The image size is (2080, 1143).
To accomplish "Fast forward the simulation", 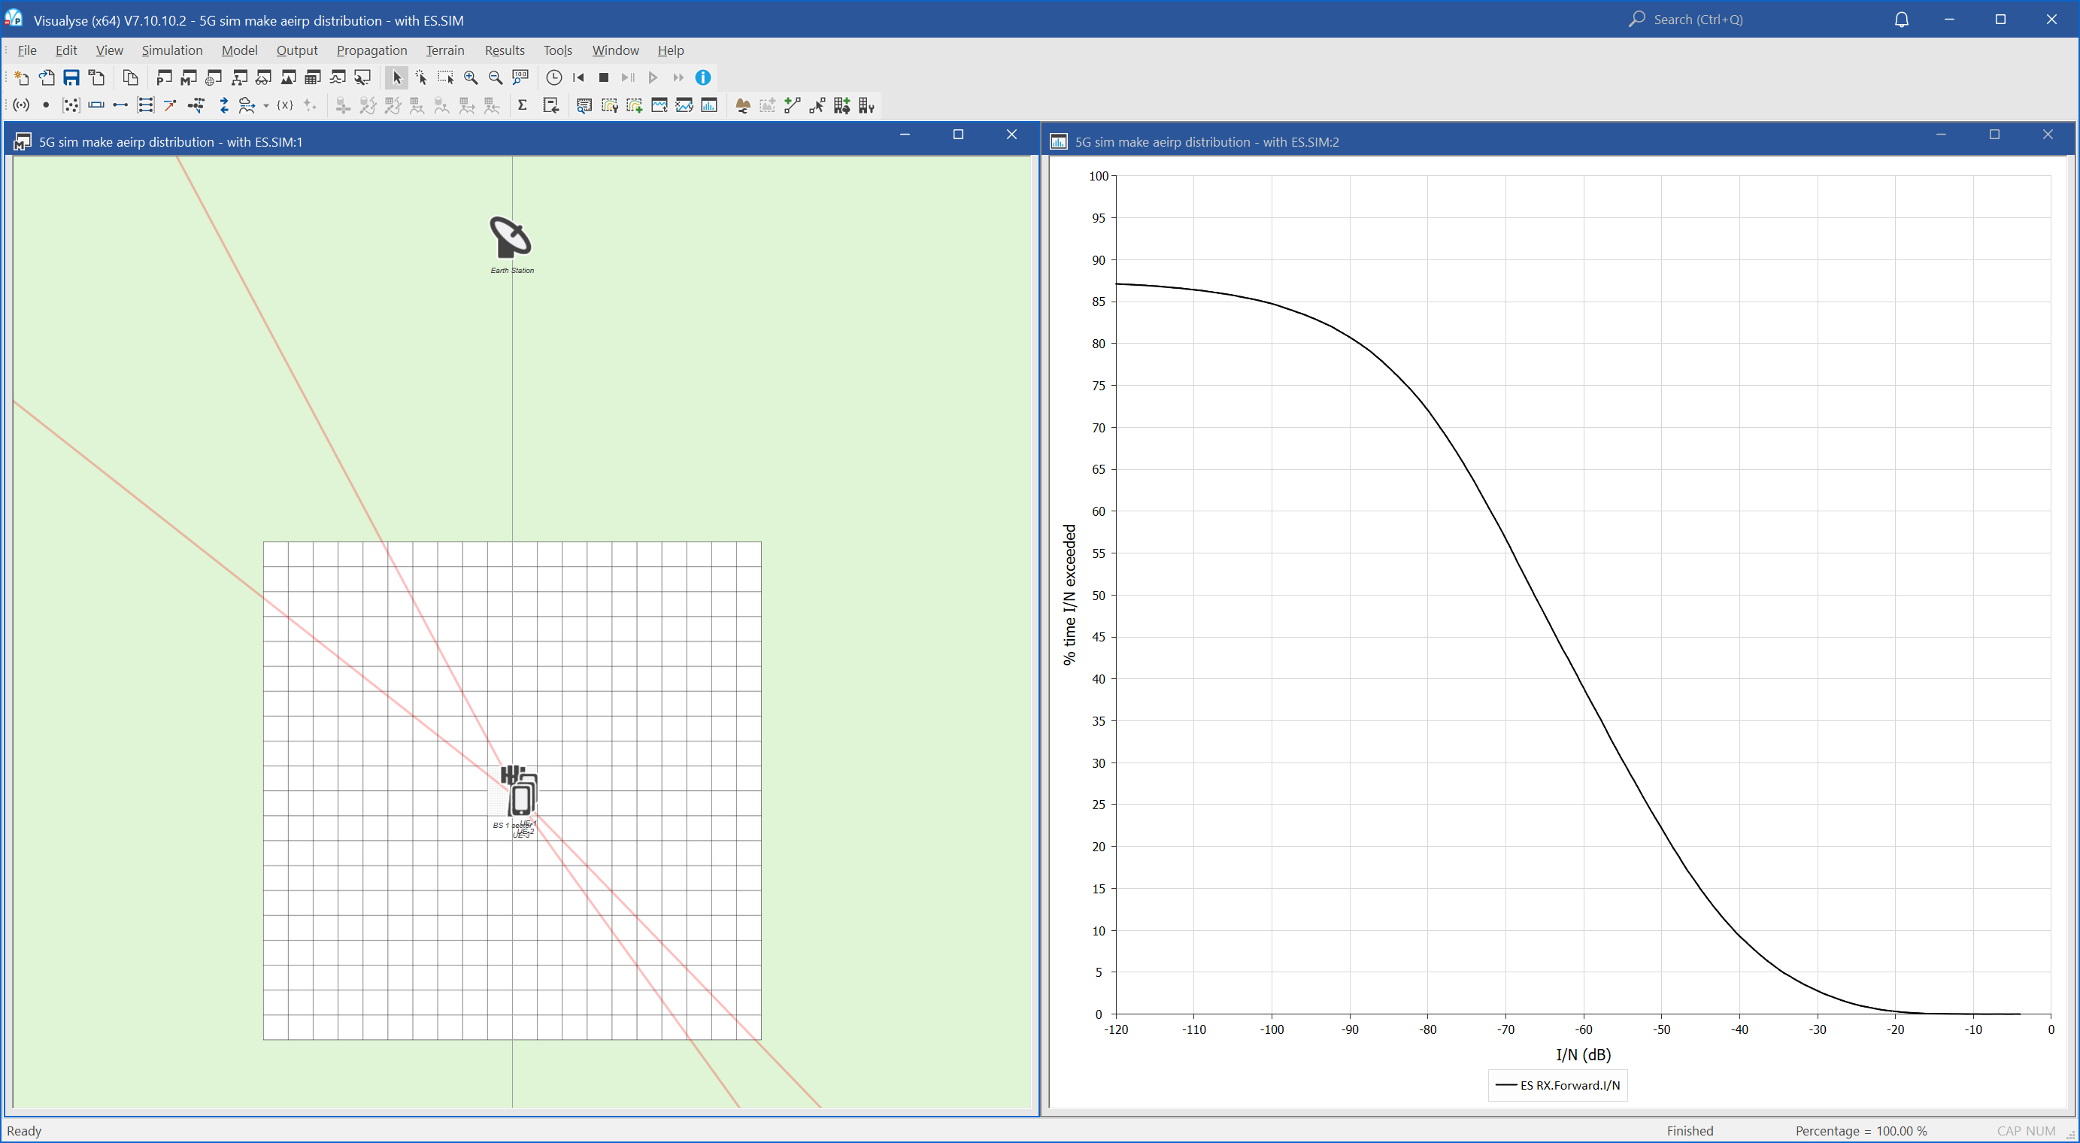I will tap(678, 77).
